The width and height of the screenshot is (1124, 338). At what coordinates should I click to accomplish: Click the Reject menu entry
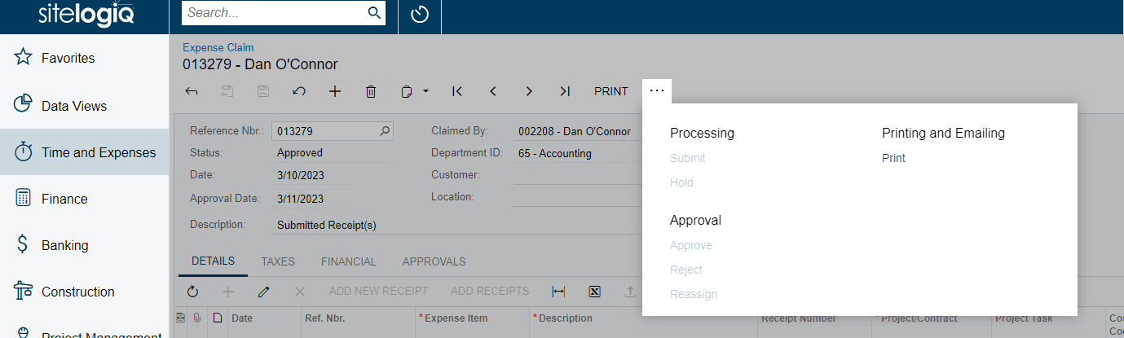[x=686, y=270]
